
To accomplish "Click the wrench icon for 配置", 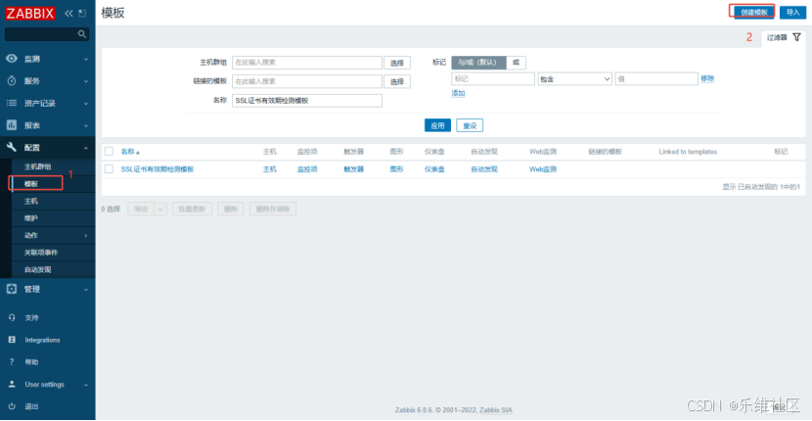I will pos(12,147).
